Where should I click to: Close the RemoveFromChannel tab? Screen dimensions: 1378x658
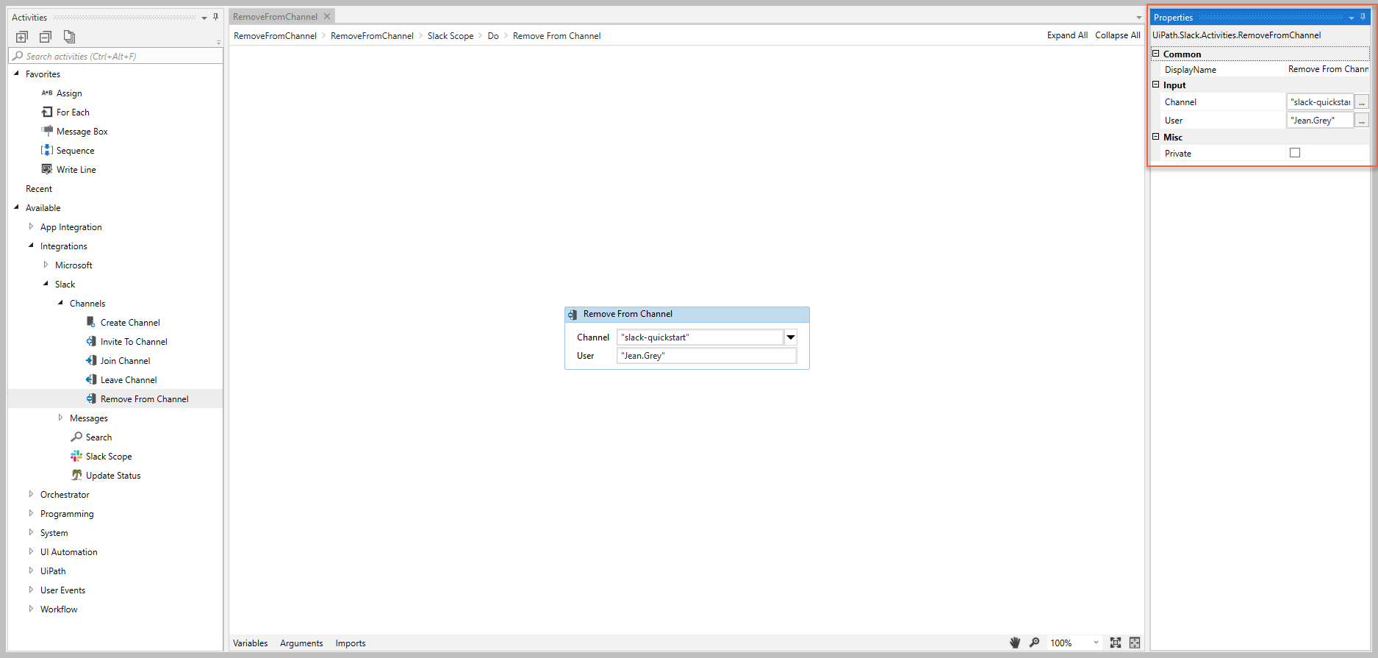point(327,16)
